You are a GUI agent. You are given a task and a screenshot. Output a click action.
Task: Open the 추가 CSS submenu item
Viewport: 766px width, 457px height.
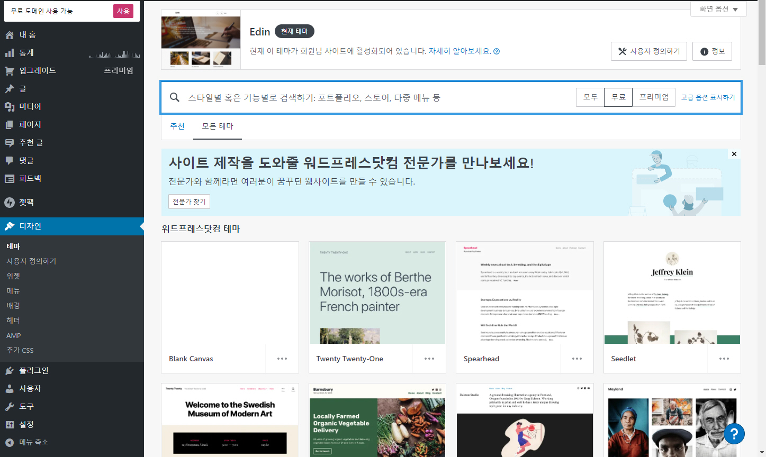click(x=20, y=350)
